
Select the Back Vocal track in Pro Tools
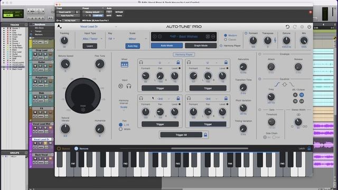point(41,155)
